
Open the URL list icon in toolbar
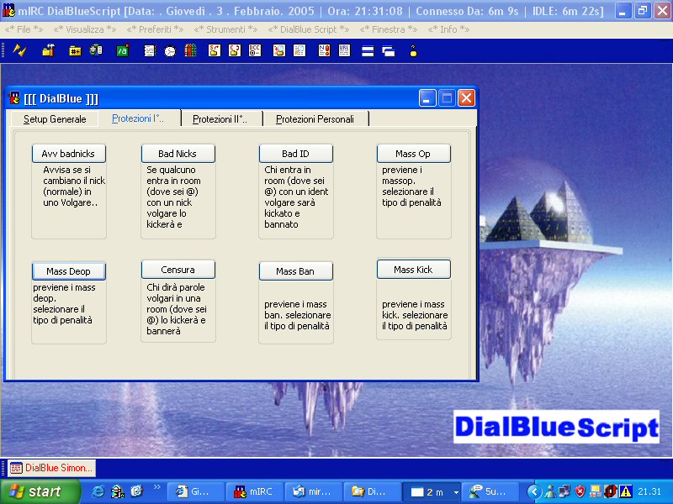click(x=345, y=50)
